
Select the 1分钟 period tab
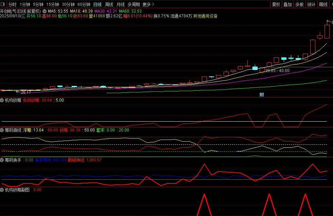25,4
